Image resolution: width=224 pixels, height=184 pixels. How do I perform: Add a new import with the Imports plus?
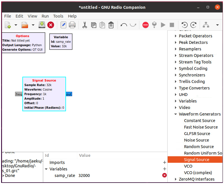point(165,162)
